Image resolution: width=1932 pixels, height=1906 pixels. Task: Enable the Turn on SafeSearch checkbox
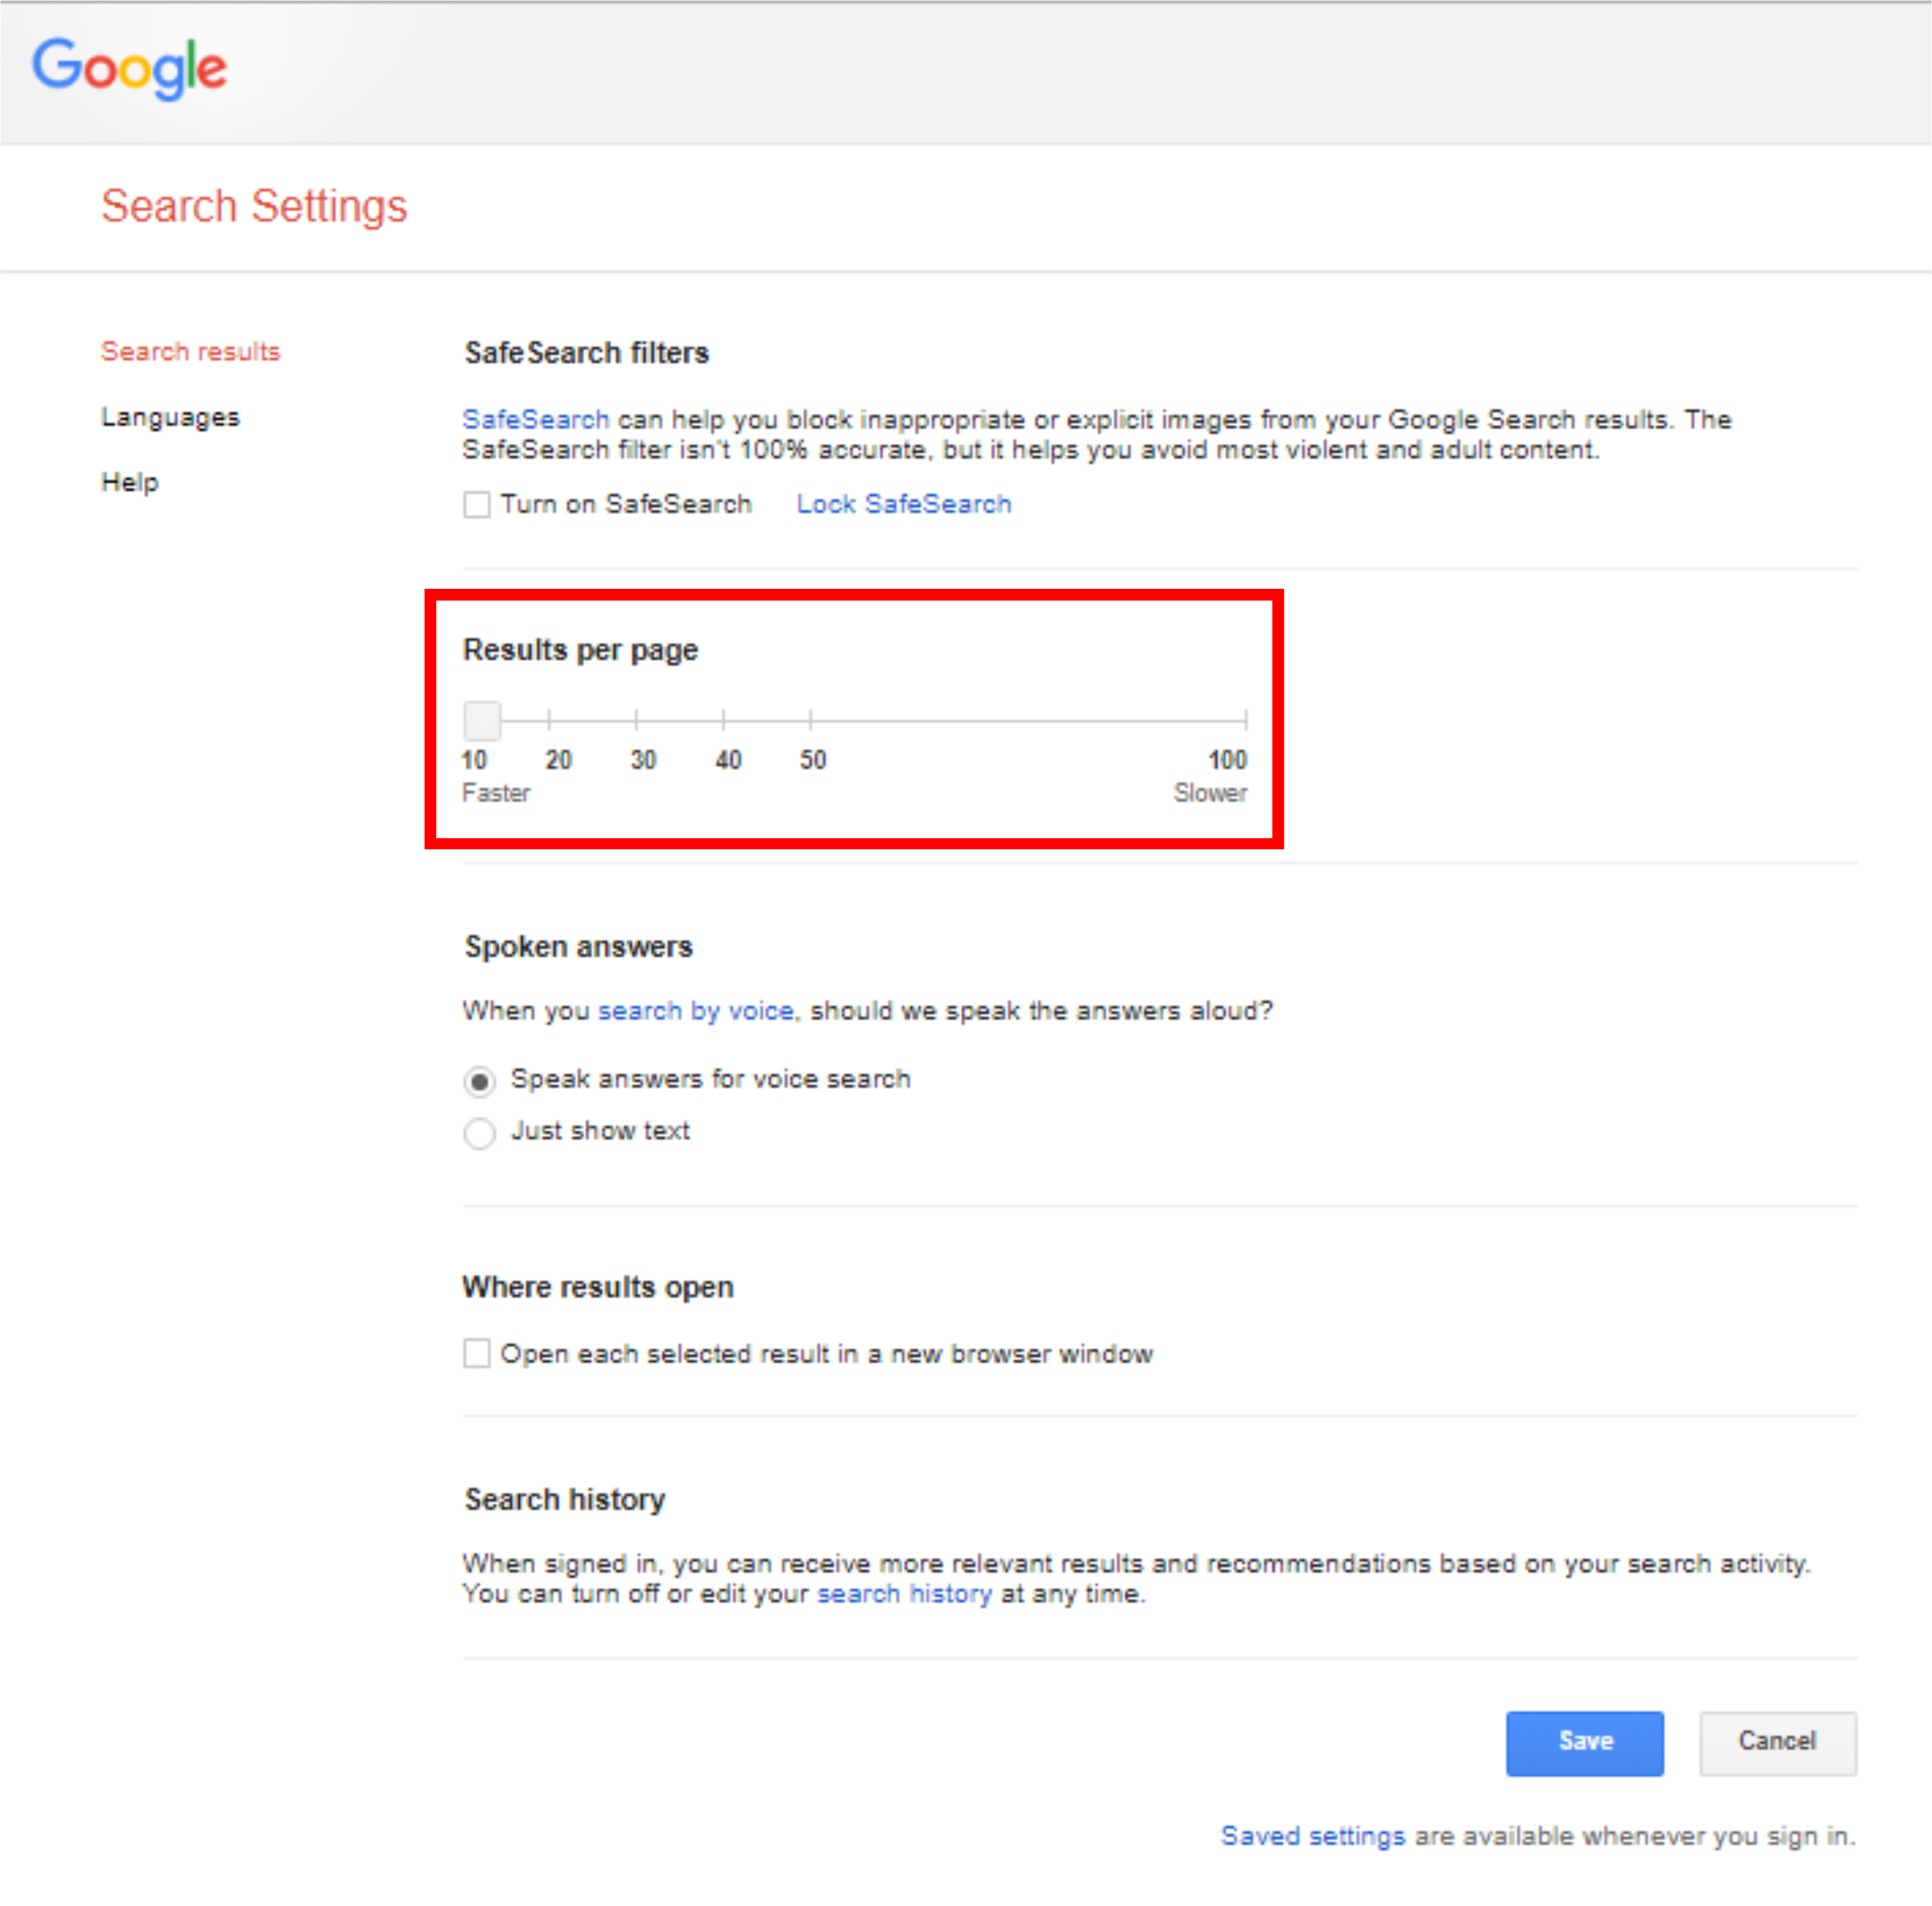(477, 504)
